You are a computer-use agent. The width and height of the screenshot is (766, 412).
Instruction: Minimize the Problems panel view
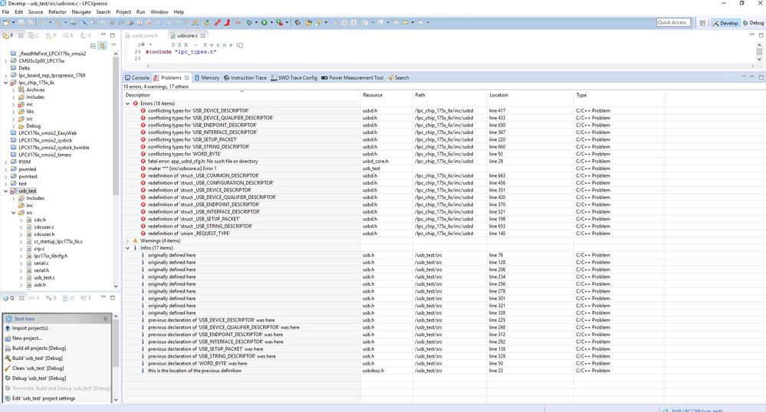click(x=752, y=77)
